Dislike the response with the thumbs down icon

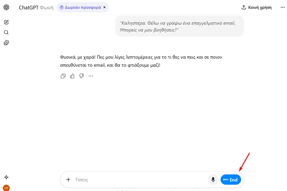[82, 76]
